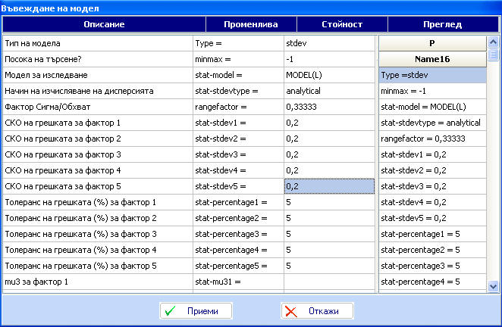502x327 pixels.
Task: Click scrollbar down arrow in preview list
Action: 493,285
